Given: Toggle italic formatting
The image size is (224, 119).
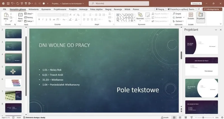Looking at the screenshot, I should coord(43,19).
